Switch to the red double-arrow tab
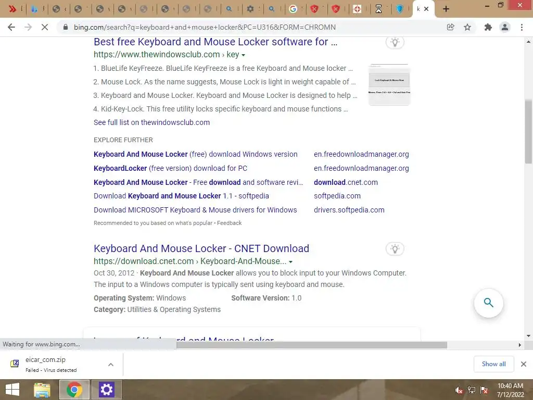The height and width of the screenshot is (400, 533). (12, 9)
